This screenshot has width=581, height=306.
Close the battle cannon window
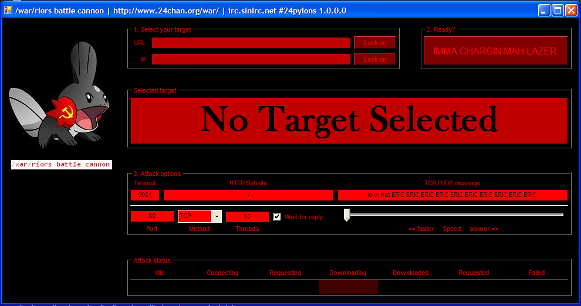(571, 11)
